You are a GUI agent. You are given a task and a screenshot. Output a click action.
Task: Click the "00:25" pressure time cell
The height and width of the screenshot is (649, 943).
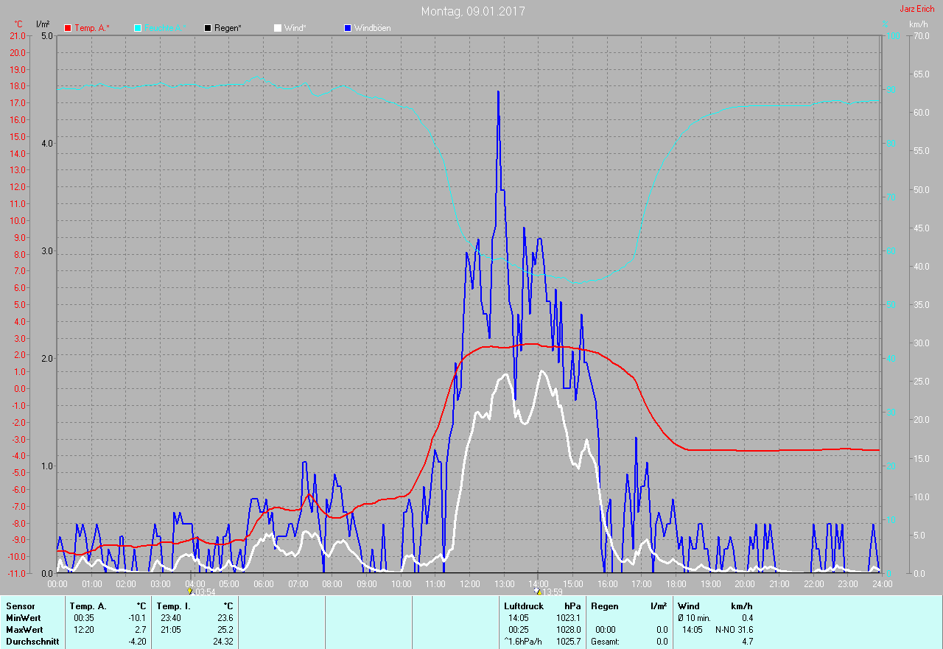[519, 630]
